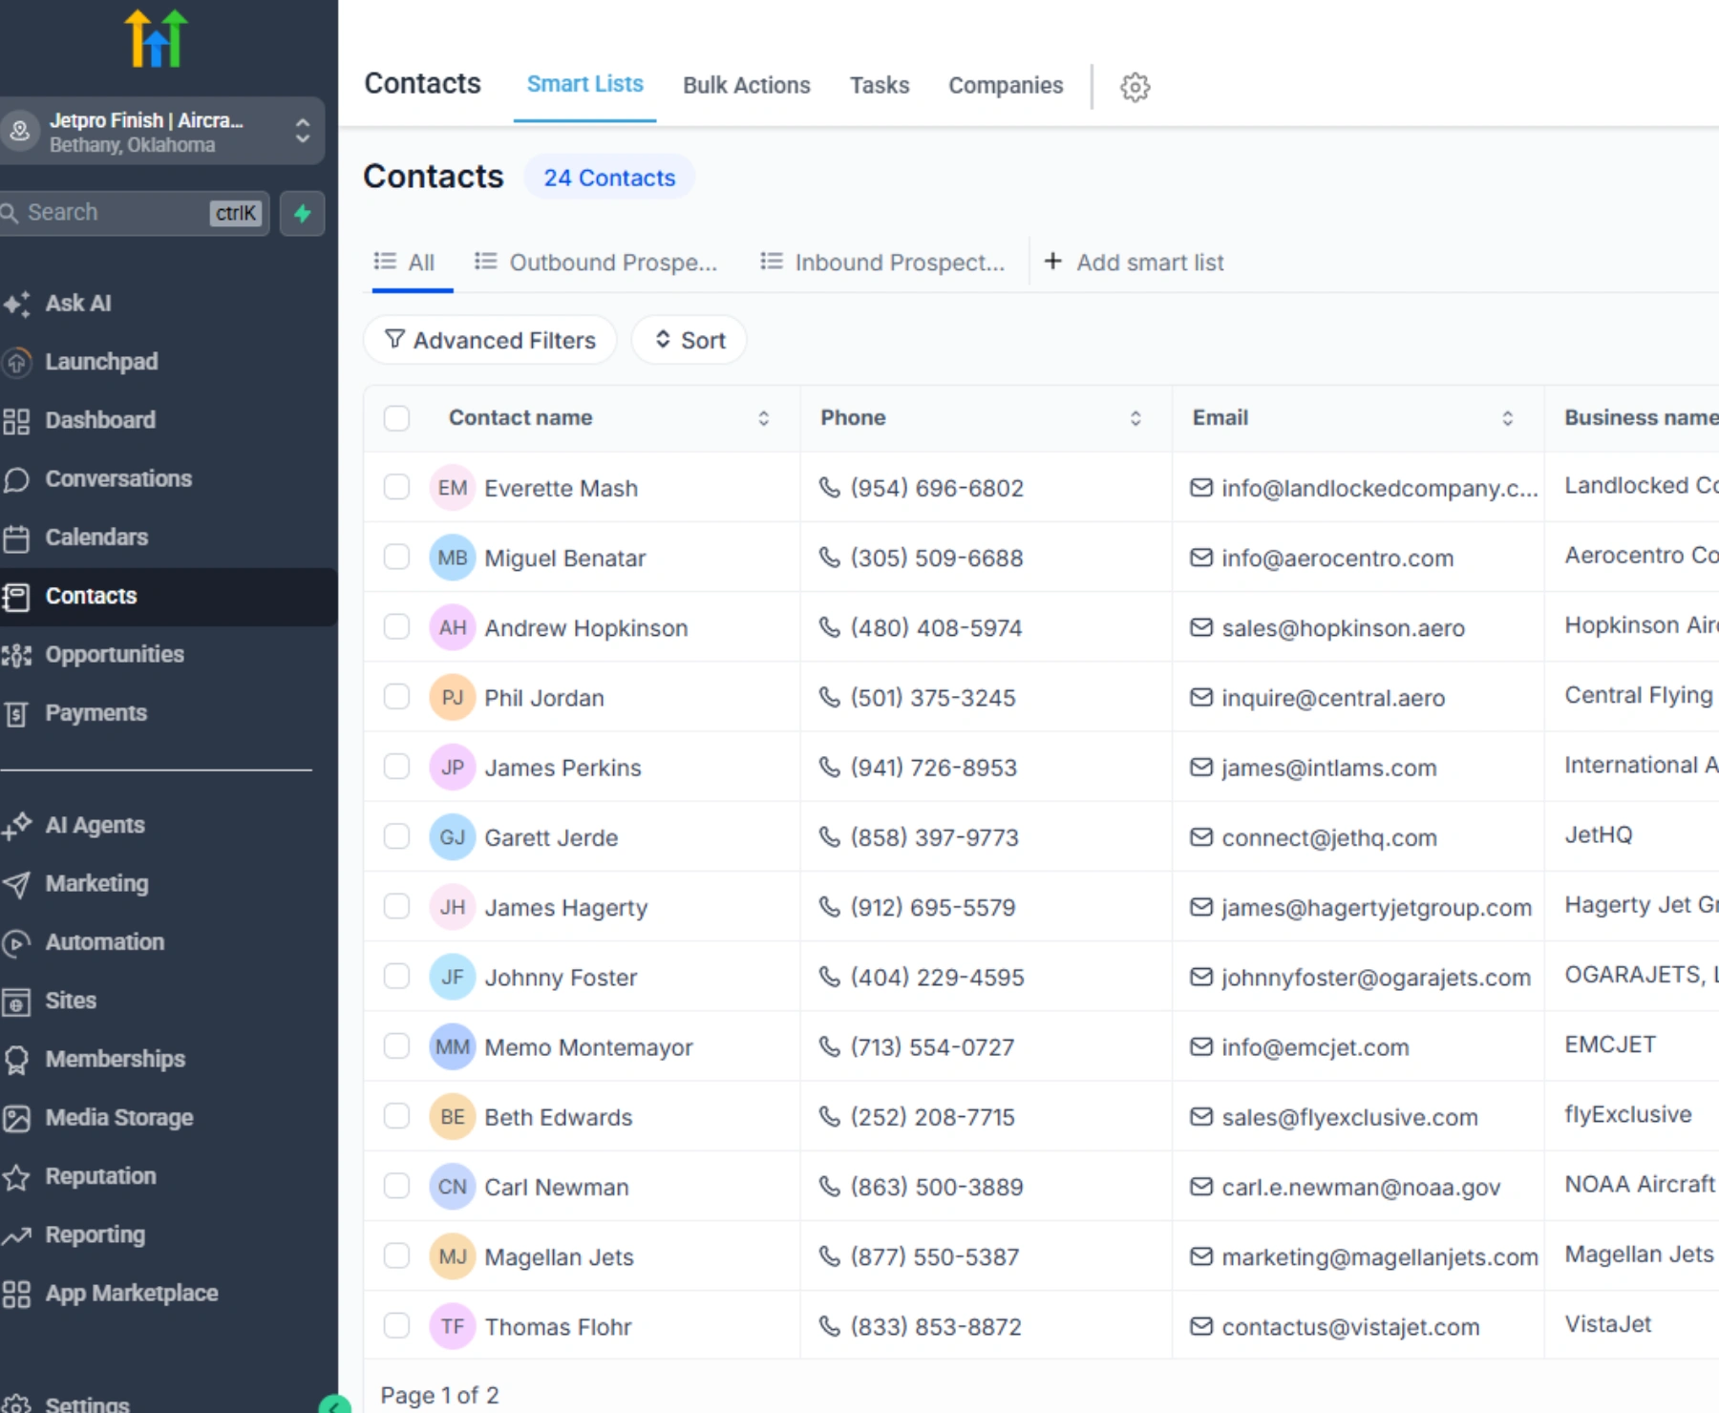Click email sales@flyexclusive.com
Image resolution: width=1719 pixels, height=1413 pixels.
coord(1349,1118)
